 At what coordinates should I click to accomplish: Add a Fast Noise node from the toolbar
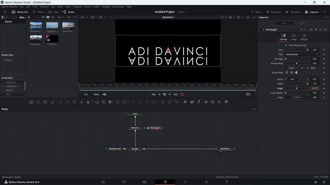(x=38, y=102)
